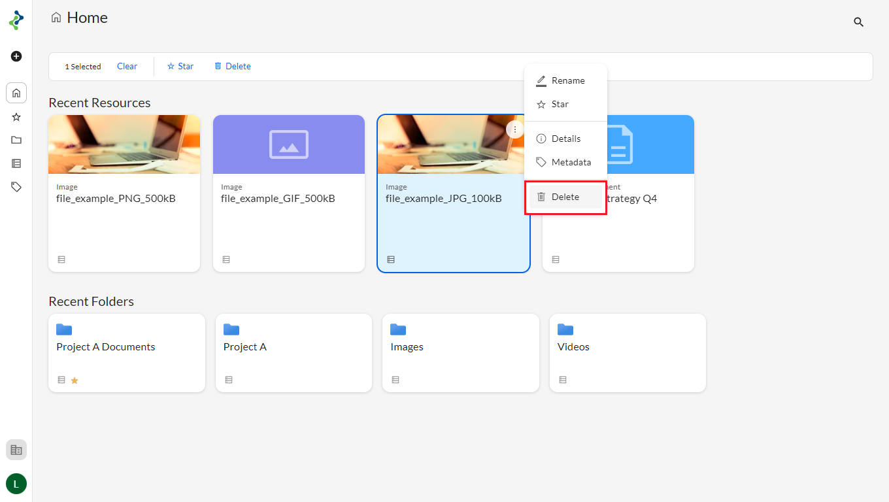Click Star in the selection toolbar

pos(180,66)
